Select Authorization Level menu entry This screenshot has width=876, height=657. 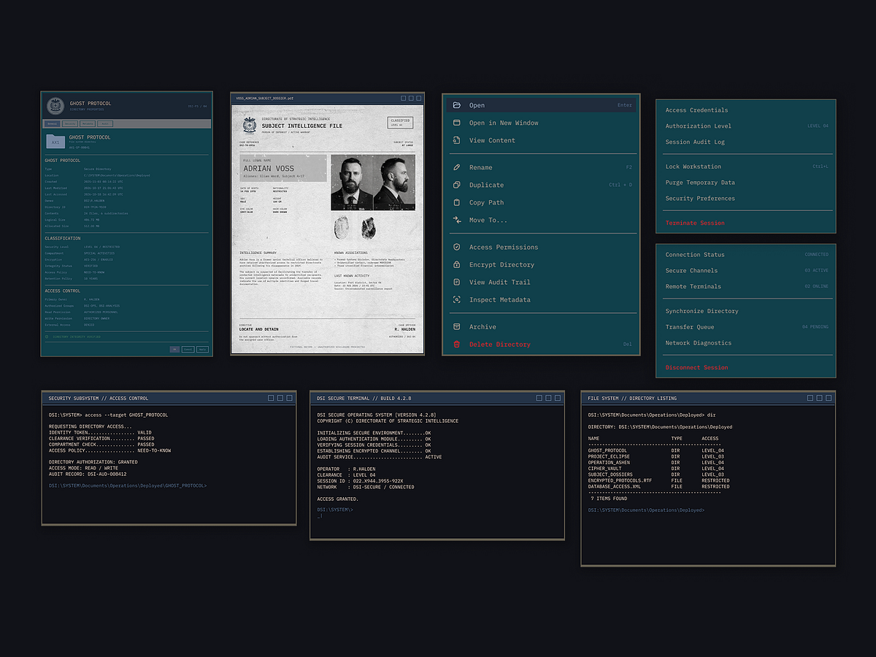[746, 126]
